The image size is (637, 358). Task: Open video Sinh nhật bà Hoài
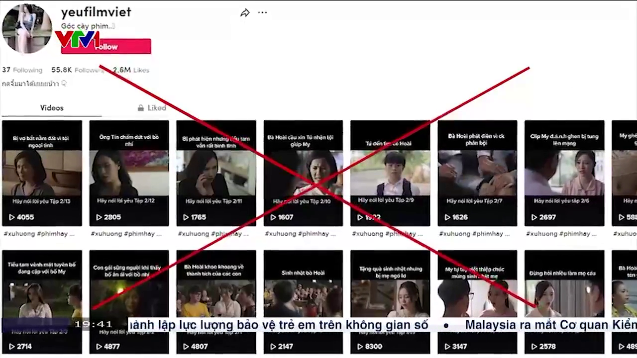point(303,302)
